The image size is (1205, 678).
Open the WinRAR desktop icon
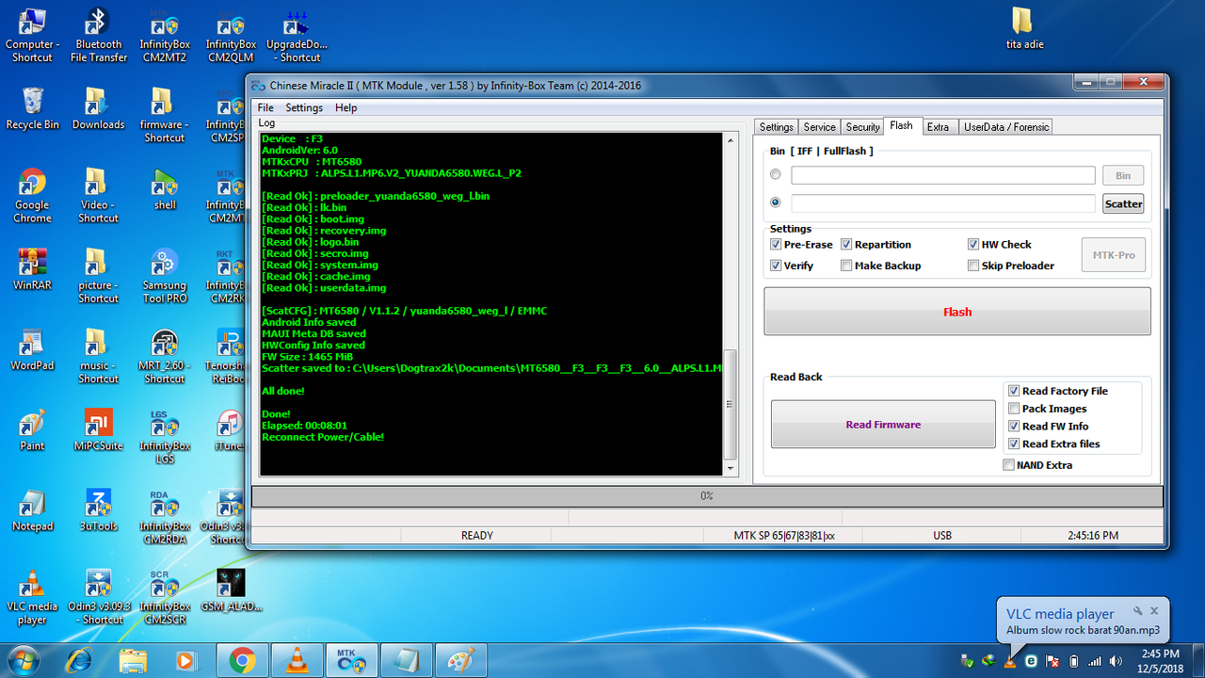click(x=33, y=269)
